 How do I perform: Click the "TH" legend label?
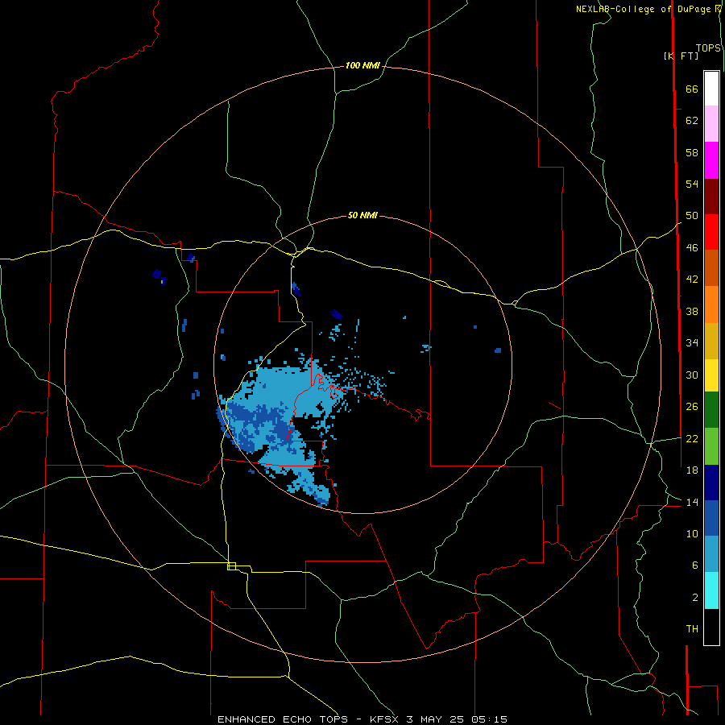click(692, 629)
